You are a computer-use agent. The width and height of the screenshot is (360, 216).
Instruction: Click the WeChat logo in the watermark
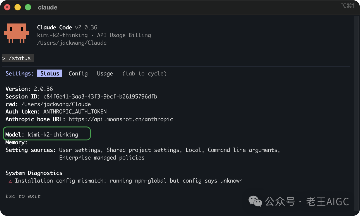click(x=255, y=201)
